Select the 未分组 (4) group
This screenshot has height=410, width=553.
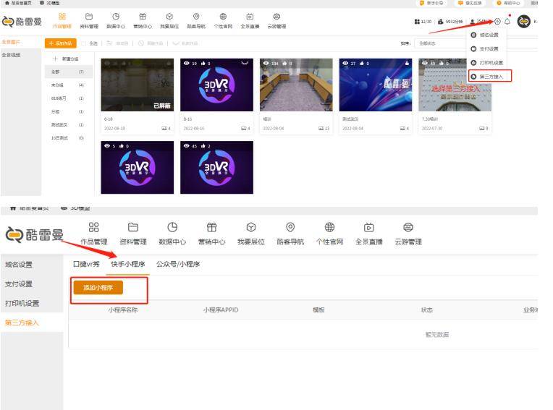click(69, 85)
